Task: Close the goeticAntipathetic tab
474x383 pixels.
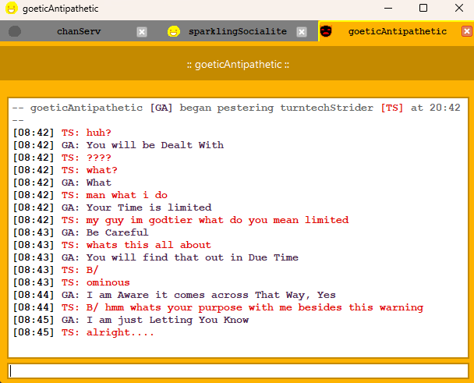Action: 467,31
